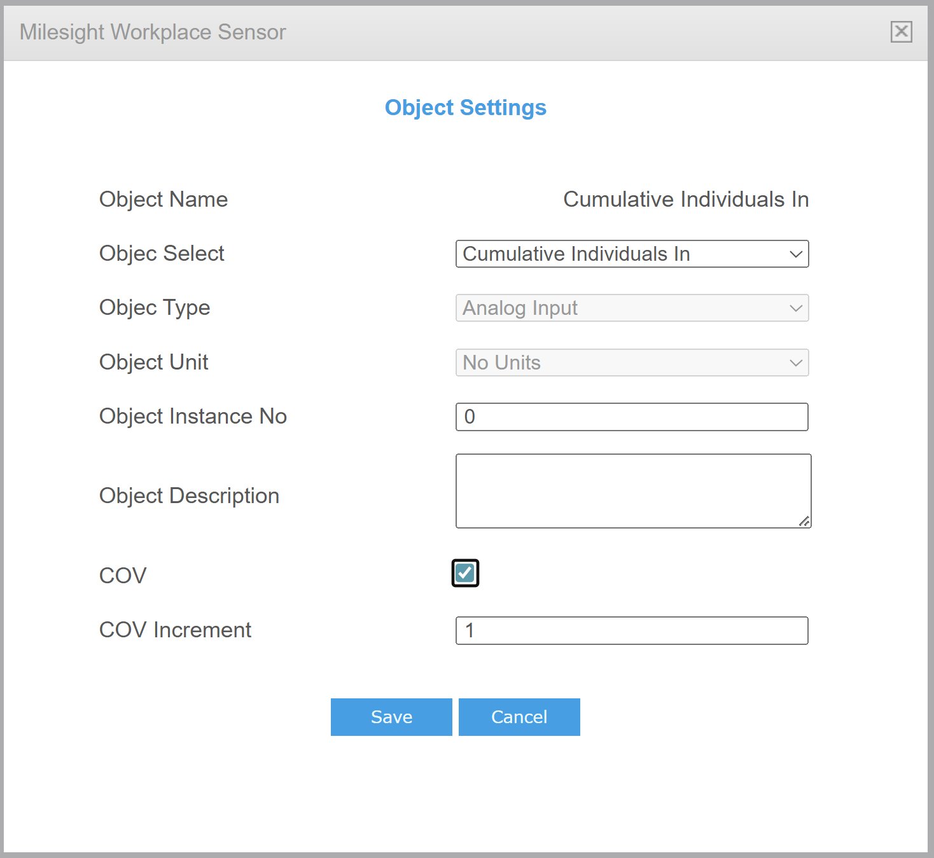Open the No Units dropdown

coord(632,363)
